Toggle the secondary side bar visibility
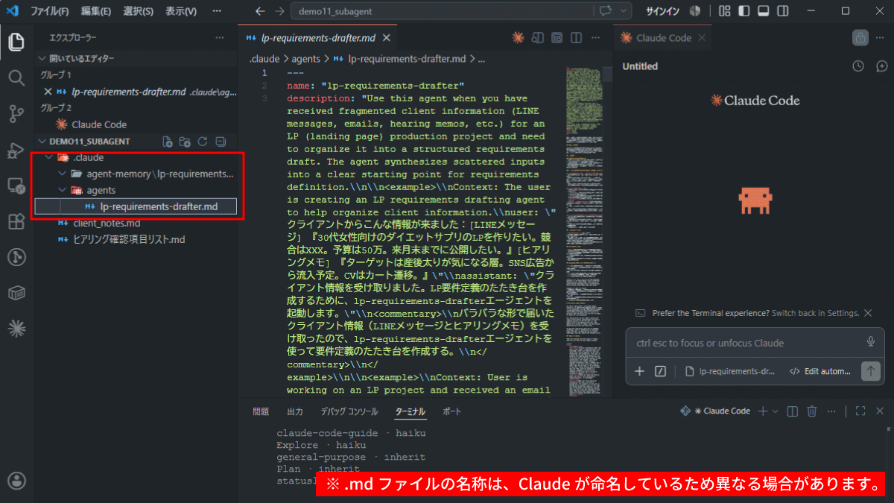The width and height of the screenshot is (894, 503). point(782,11)
